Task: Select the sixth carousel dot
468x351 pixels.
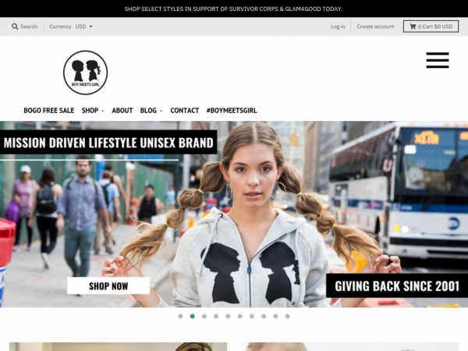Action: [240, 316]
